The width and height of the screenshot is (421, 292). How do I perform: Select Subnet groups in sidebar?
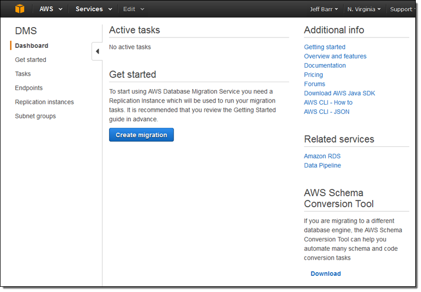[36, 116]
